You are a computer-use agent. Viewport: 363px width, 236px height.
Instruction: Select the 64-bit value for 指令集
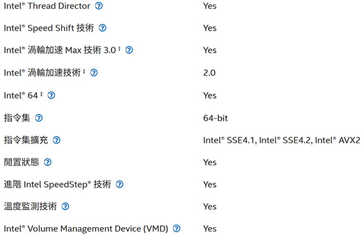click(215, 118)
